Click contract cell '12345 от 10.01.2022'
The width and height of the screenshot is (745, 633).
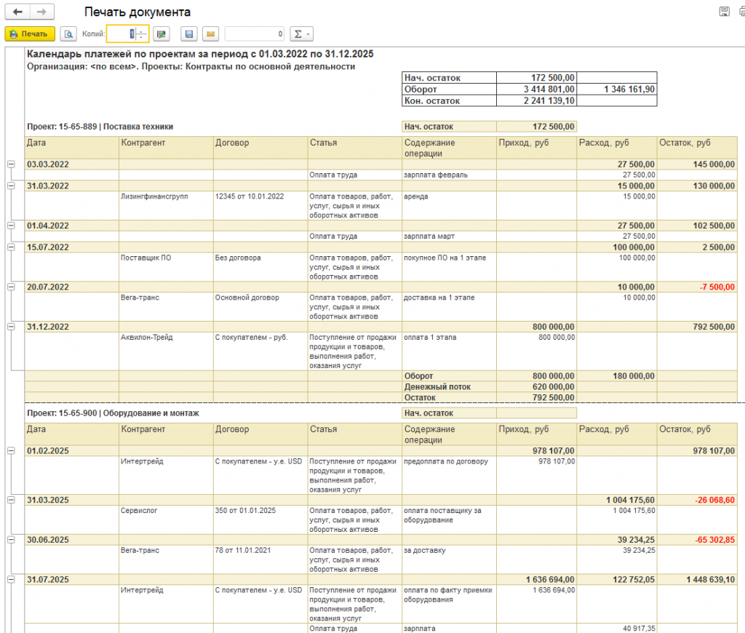260,205
